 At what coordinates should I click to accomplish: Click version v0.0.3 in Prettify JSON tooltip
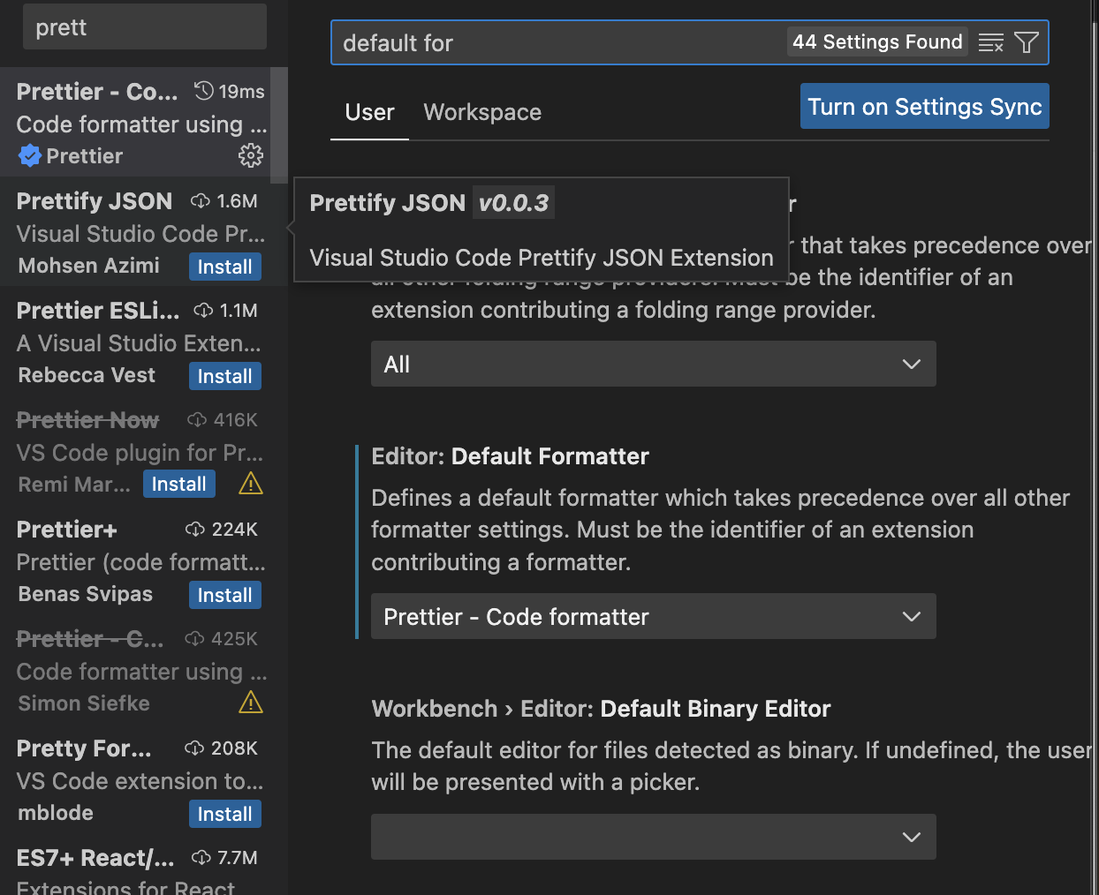pyautogui.click(x=513, y=203)
